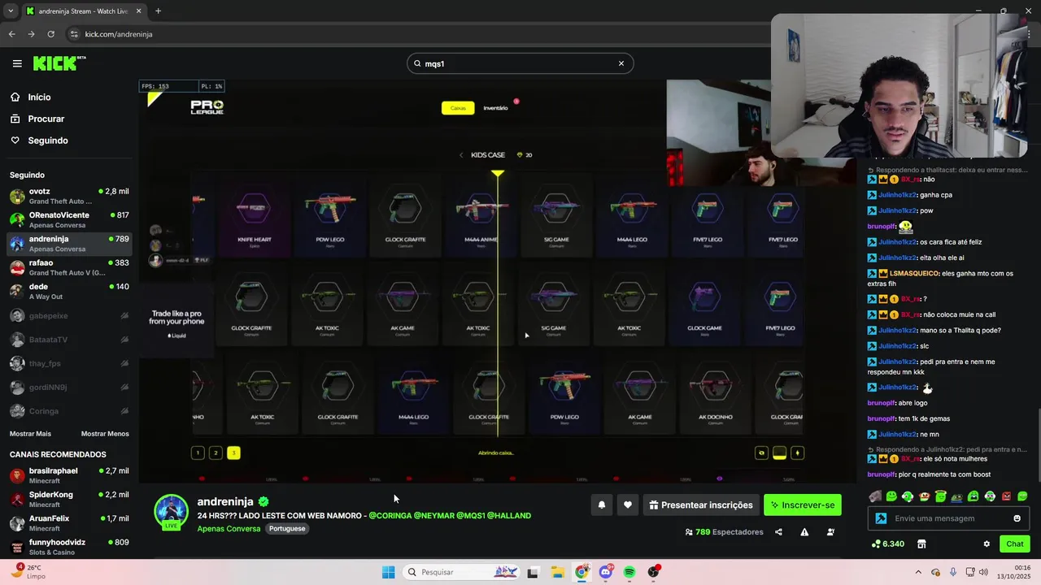This screenshot has width=1041, height=585.
Task: Report stream via warning triangle icon
Action: click(804, 532)
